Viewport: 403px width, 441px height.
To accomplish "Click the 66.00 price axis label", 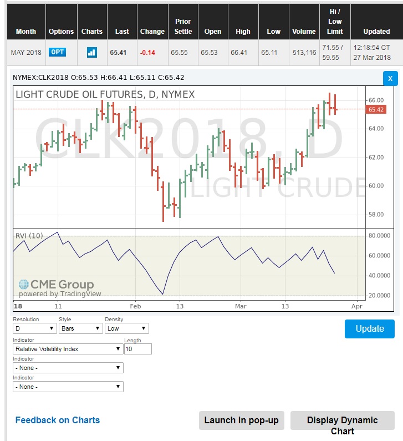I will pos(376,100).
